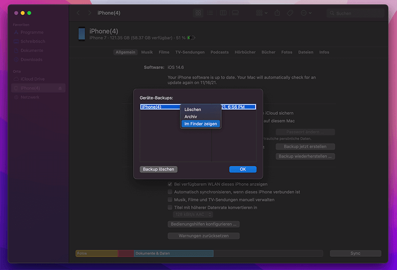Switch to the Musik tab
This screenshot has height=270, width=397.
tap(147, 52)
